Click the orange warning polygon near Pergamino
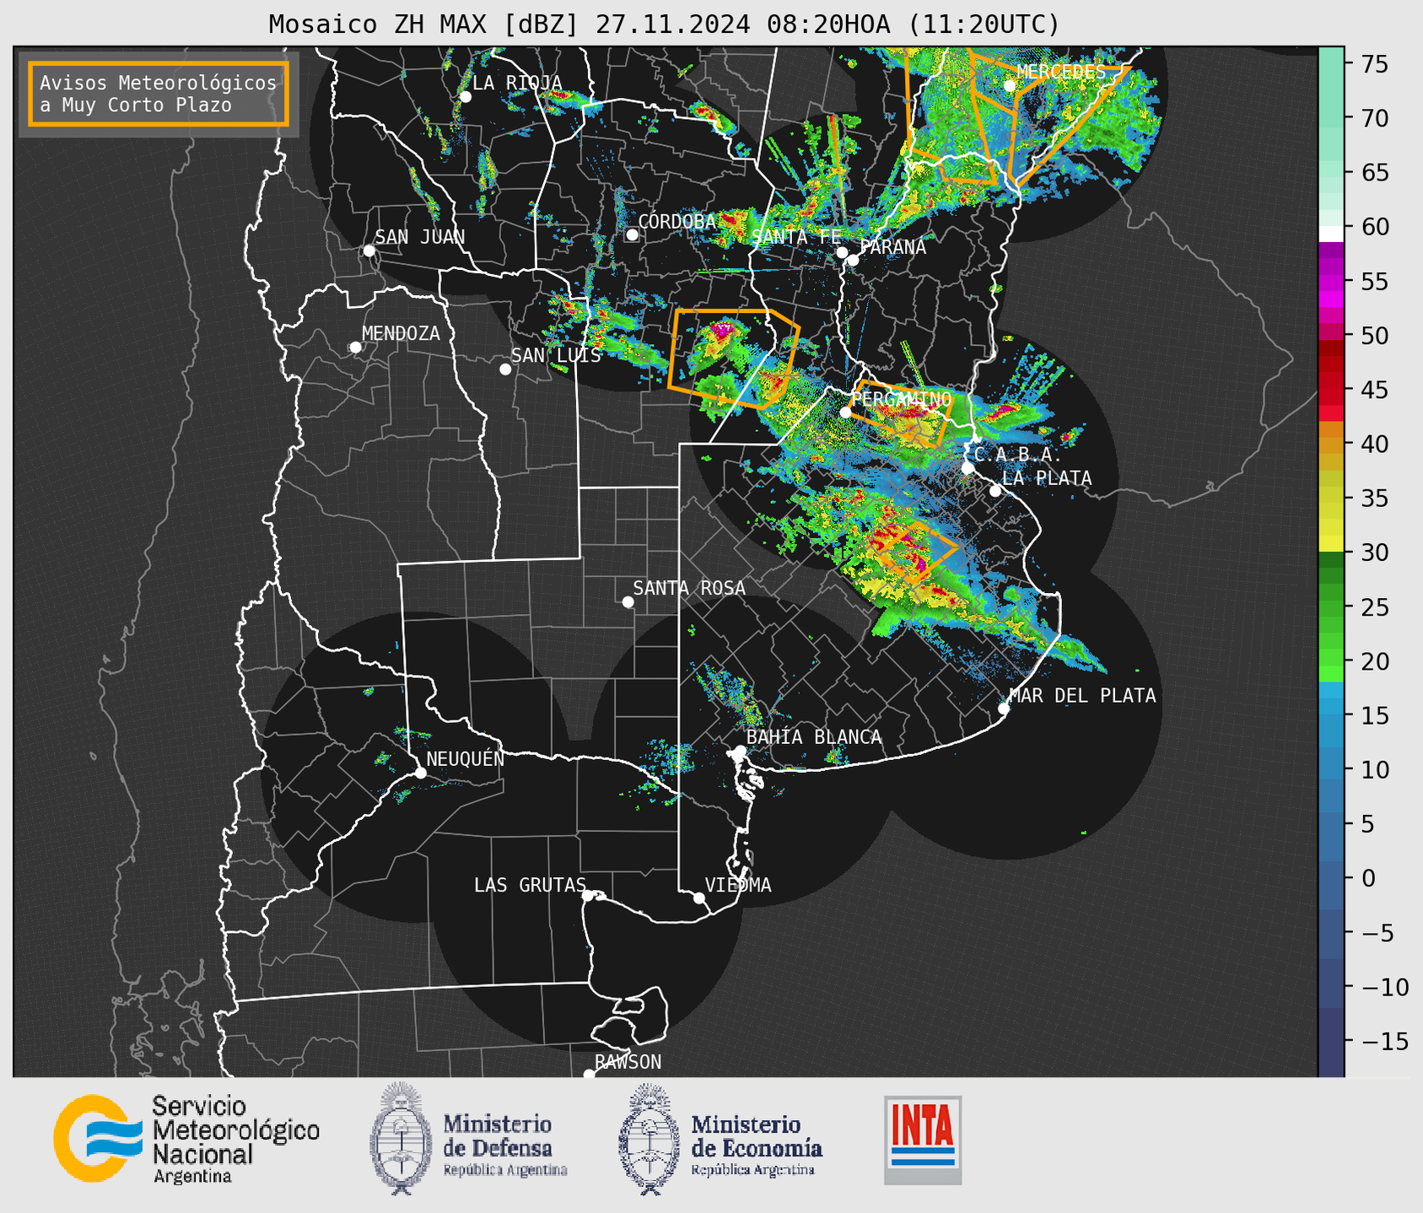This screenshot has height=1213, width=1423. click(x=899, y=414)
